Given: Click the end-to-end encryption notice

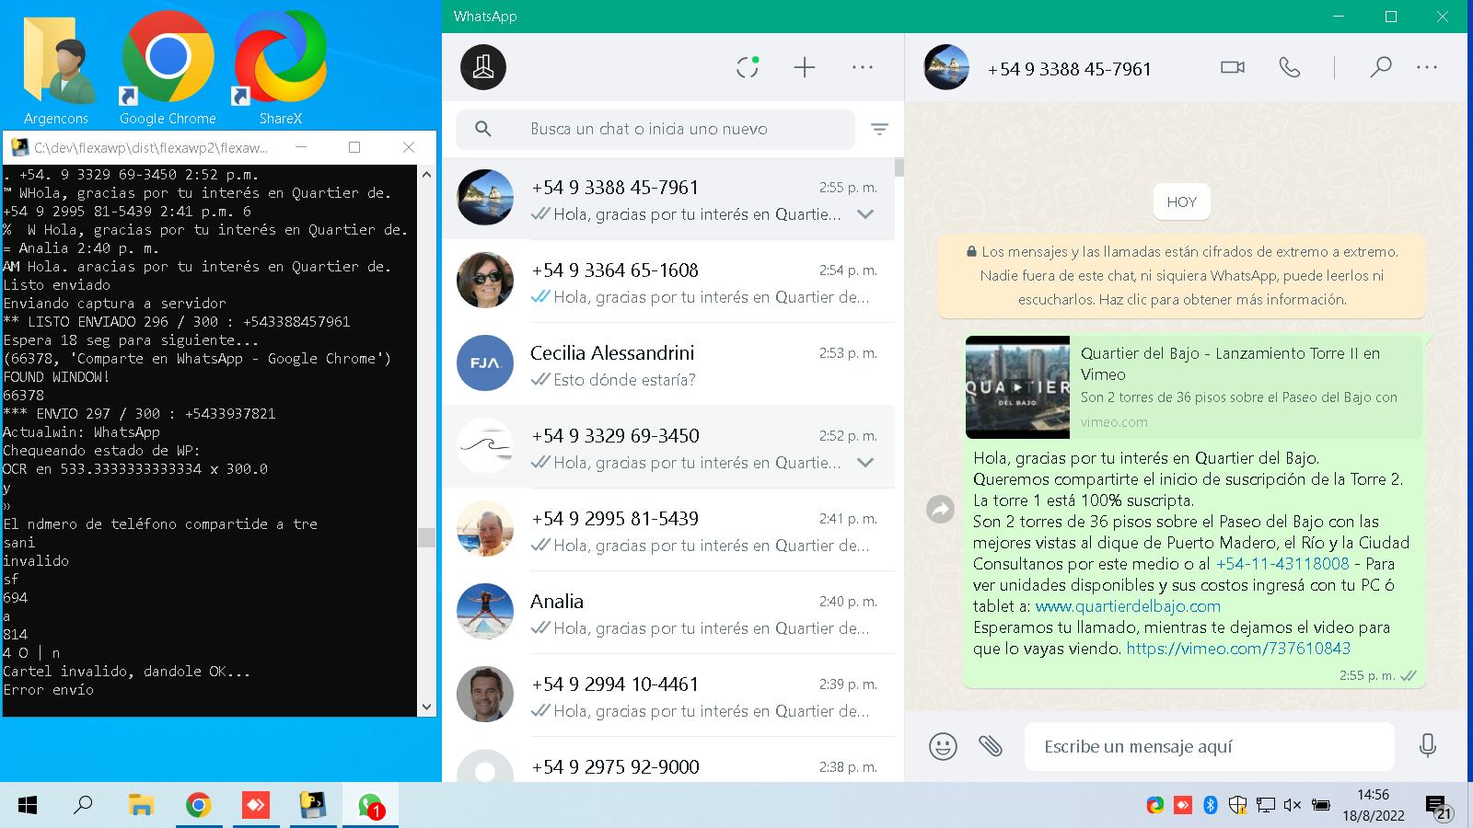Looking at the screenshot, I should pyautogui.click(x=1181, y=275).
